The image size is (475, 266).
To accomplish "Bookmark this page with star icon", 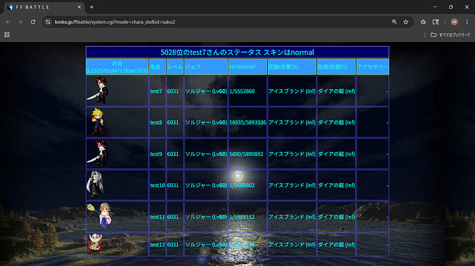I will (405, 22).
